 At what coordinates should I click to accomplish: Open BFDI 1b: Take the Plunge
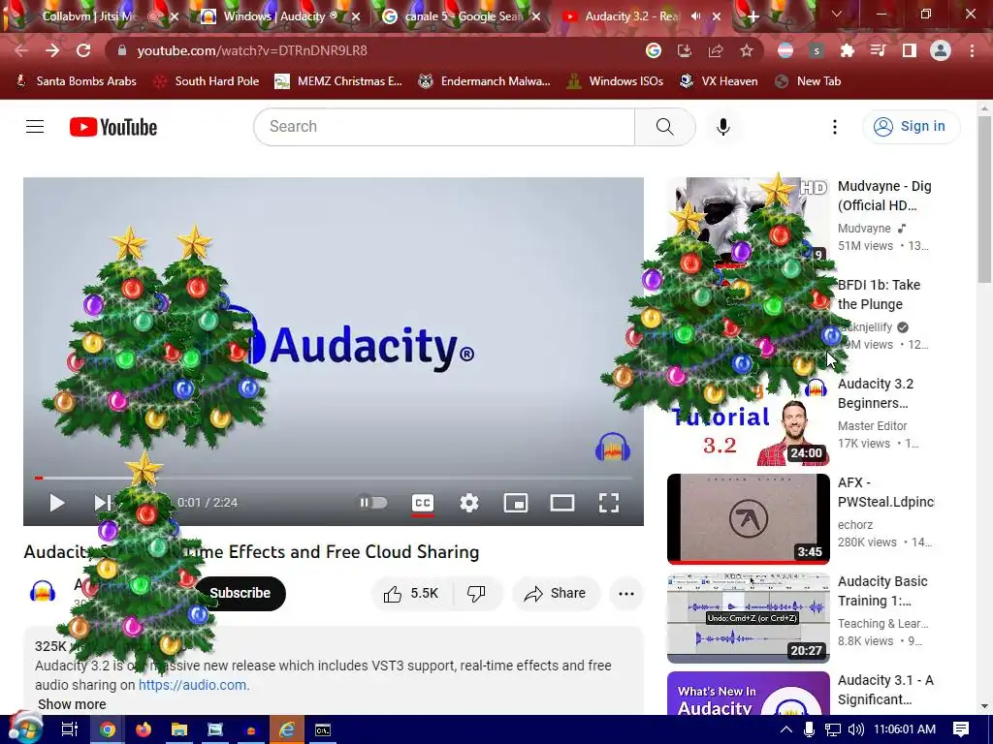tap(879, 294)
